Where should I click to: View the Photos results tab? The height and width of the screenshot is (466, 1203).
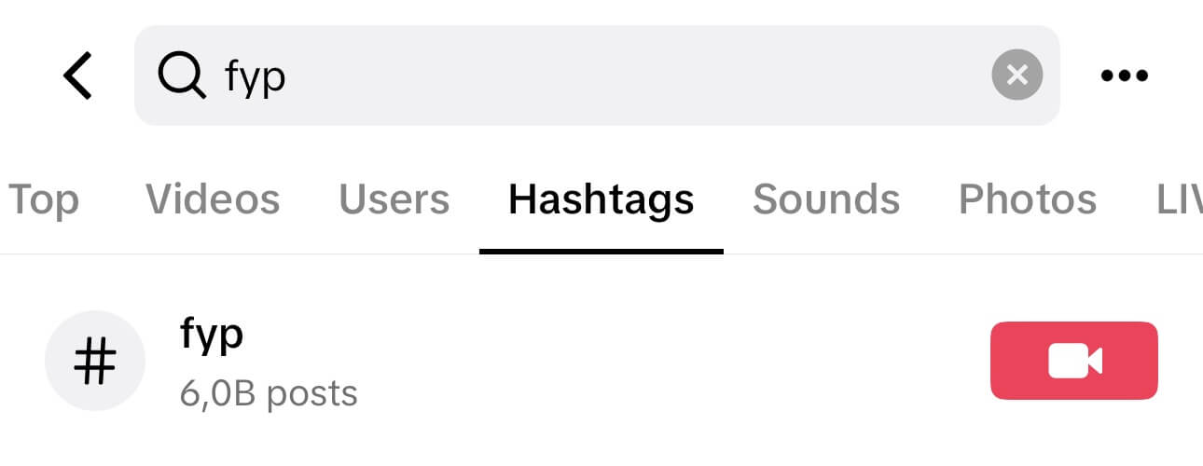(1028, 199)
